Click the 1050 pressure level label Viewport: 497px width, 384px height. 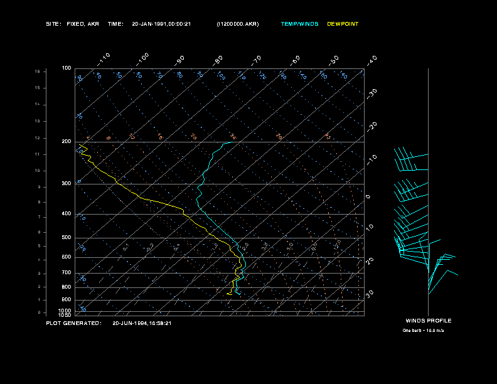(65, 315)
